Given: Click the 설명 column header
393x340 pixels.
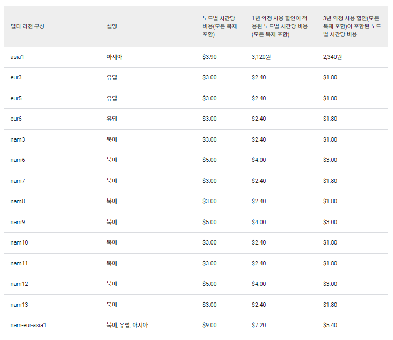Looking at the screenshot, I should click(x=112, y=26).
